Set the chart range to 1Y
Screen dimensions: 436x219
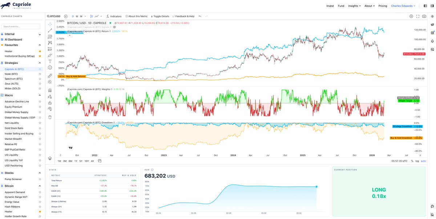[76, 161]
